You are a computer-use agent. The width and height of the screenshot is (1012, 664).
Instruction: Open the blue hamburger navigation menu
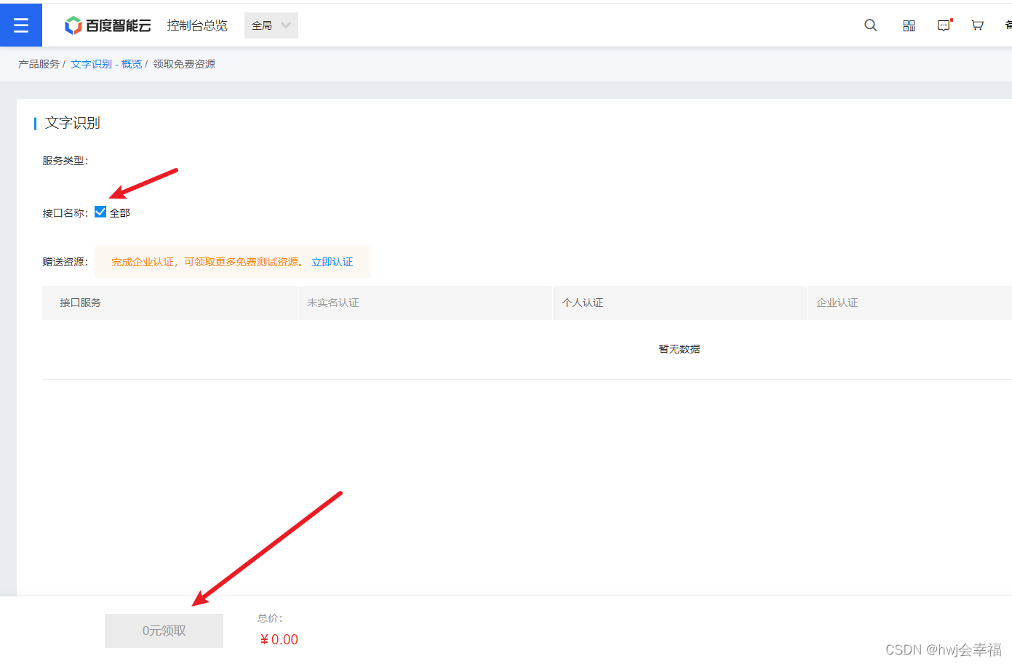pyautogui.click(x=21, y=25)
